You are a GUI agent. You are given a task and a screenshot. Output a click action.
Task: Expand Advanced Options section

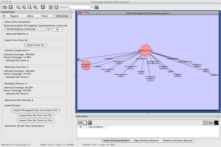[x=17, y=34]
